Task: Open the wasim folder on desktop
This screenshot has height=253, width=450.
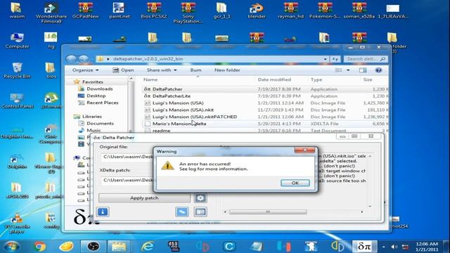Action: click(17, 11)
